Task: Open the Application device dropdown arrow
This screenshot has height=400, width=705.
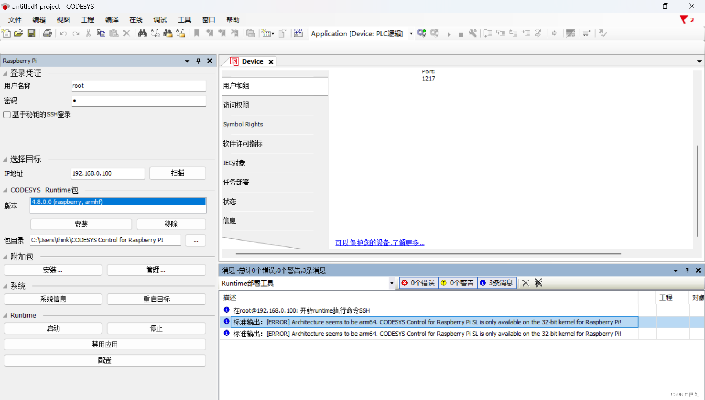Action: tap(411, 33)
